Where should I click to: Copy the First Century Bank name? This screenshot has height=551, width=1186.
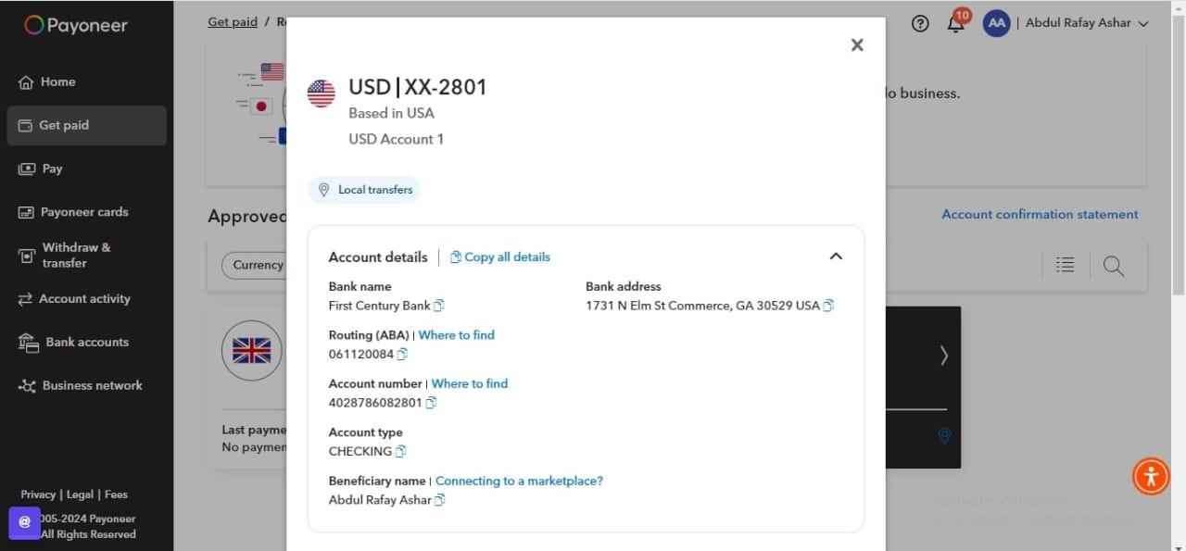tap(439, 306)
